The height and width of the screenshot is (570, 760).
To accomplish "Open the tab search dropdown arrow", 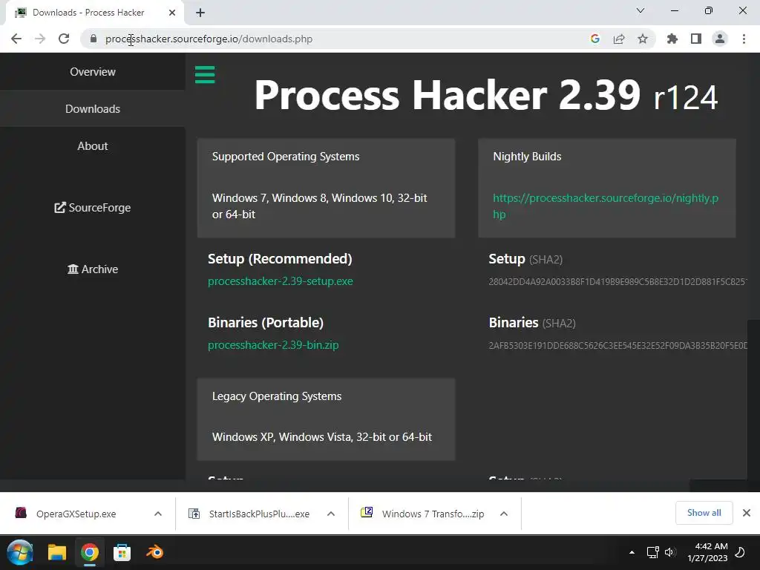I will 641,10.
